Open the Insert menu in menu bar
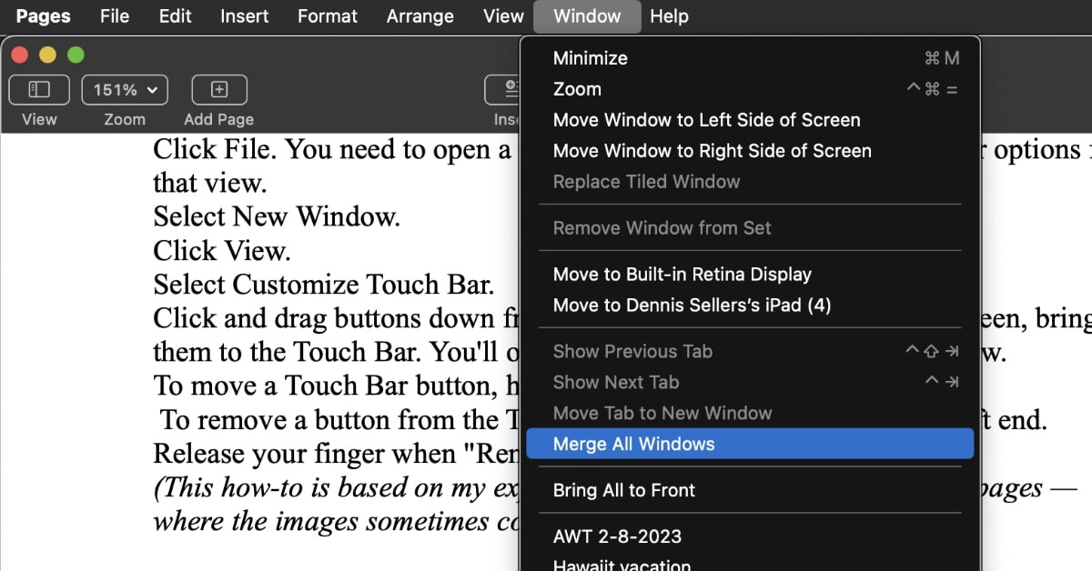Image resolution: width=1092 pixels, height=571 pixels. pos(244,16)
